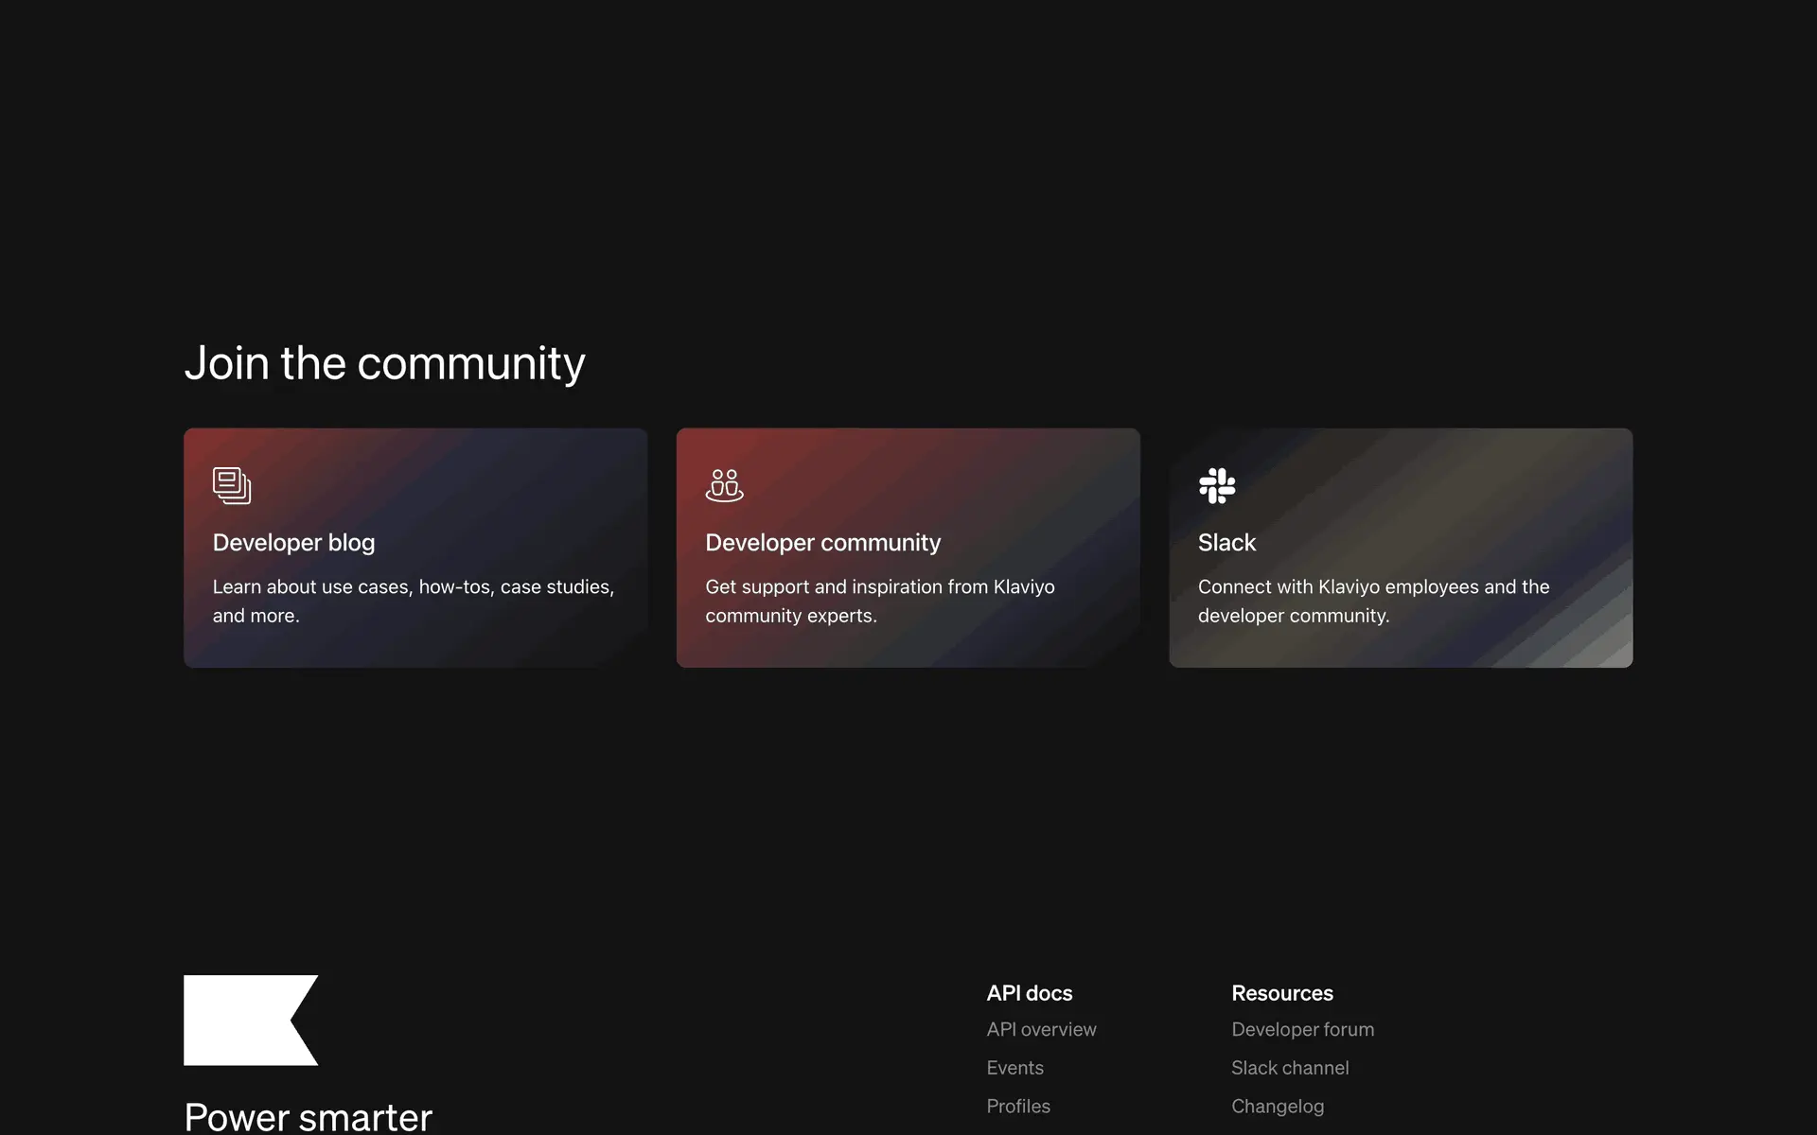Click the Slack logo icon

click(x=1217, y=486)
